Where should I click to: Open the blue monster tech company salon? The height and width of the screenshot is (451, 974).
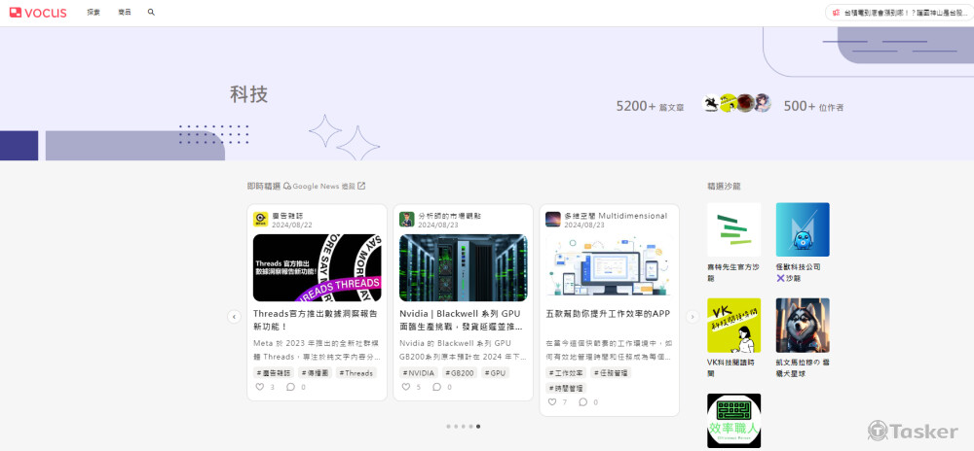pyautogui.click(x=803, y=229)
